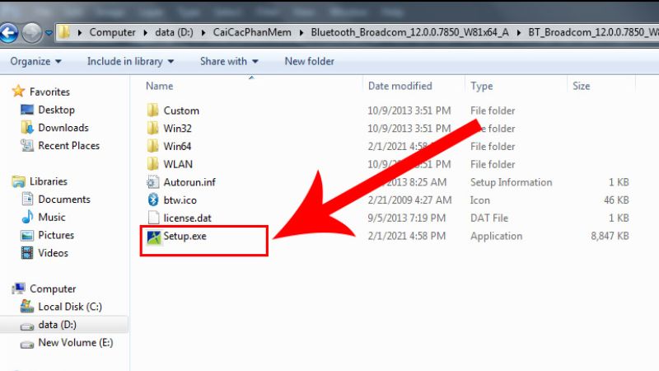Image resolution: width=659 pixels, height=371 pixels.
Task: Select the Win64 folder icon
Action: click(x=153, y=146)
